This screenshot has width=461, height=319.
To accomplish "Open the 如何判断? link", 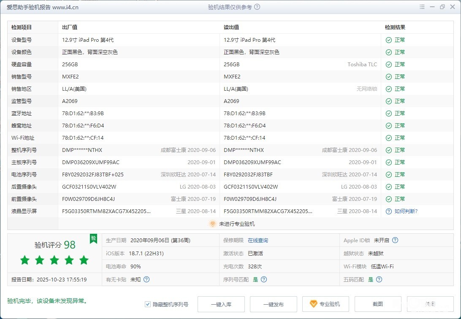I will 406,211.
